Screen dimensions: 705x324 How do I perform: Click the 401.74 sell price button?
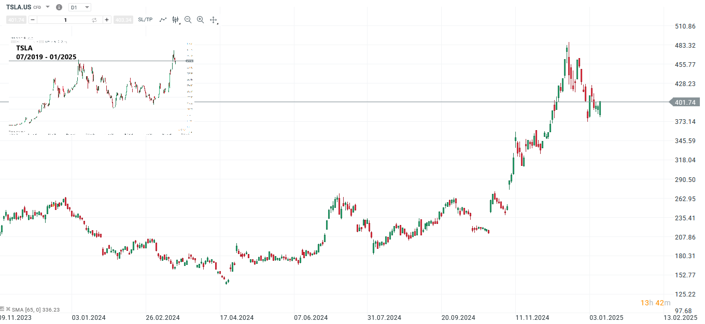tap(16, 20)
